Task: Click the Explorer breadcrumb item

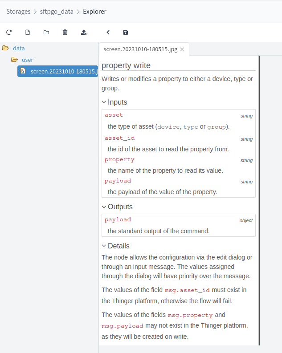Action: tap(94, 12)
